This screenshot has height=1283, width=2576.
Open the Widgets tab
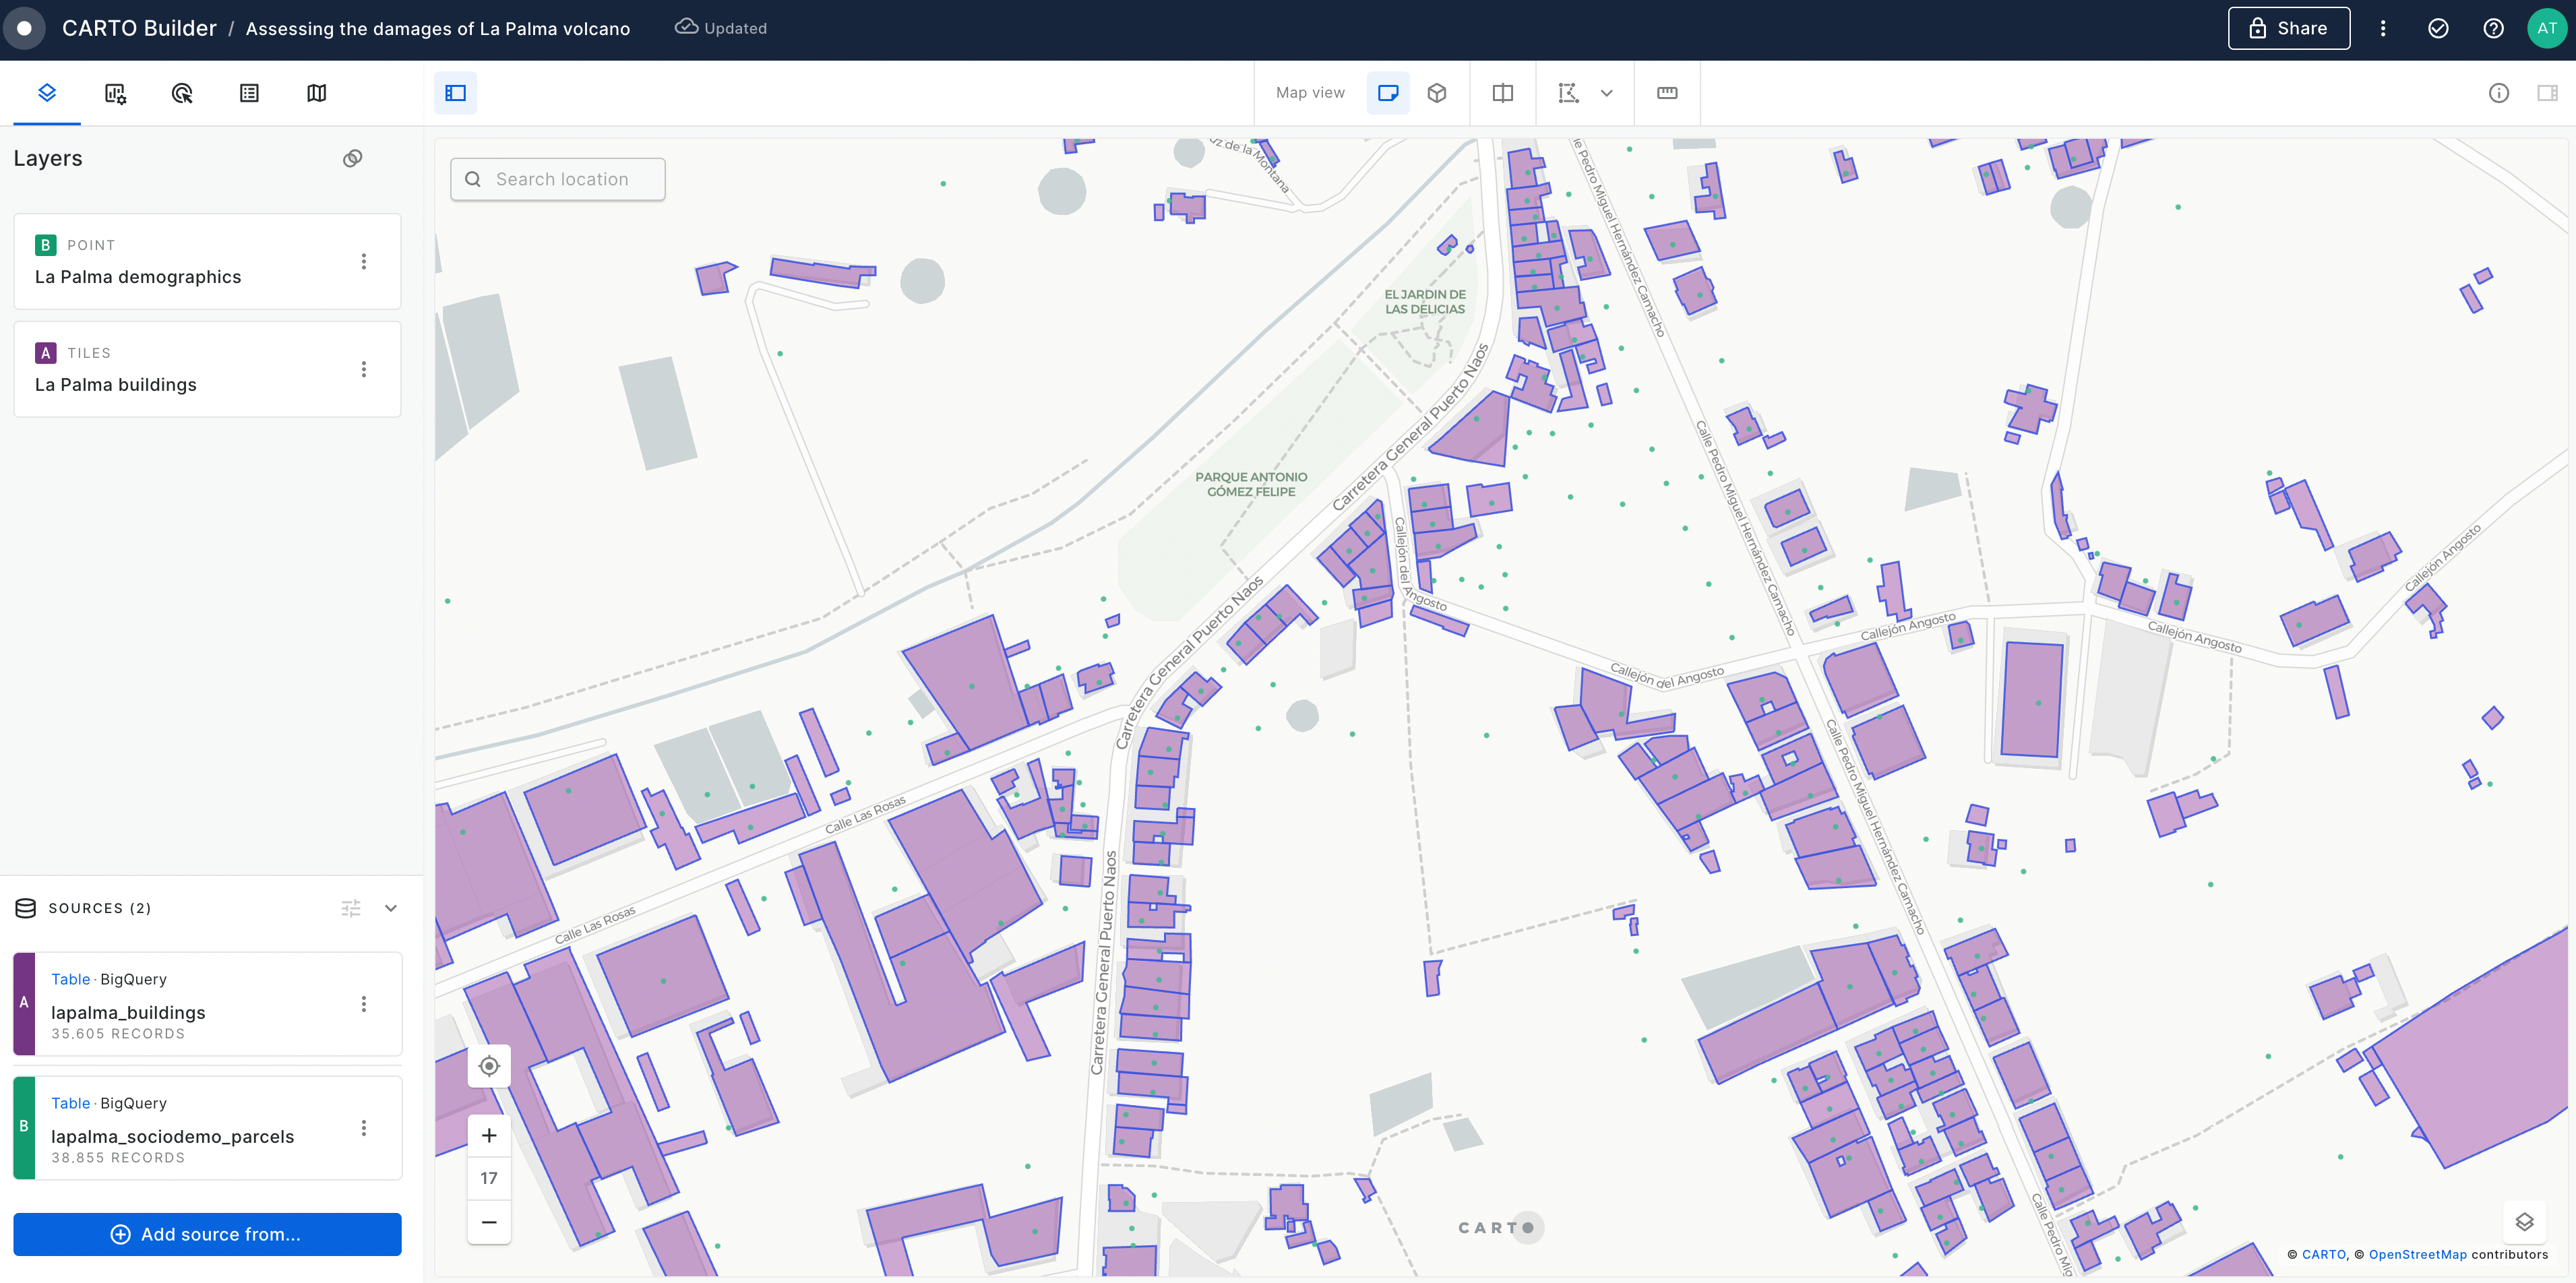[115, 93]
